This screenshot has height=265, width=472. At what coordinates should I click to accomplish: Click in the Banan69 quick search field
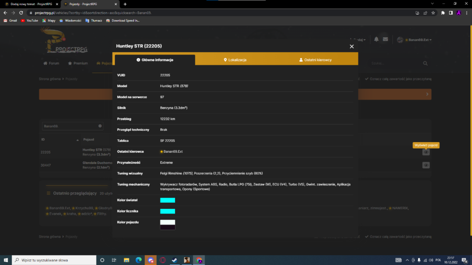[x=70, y=126]
